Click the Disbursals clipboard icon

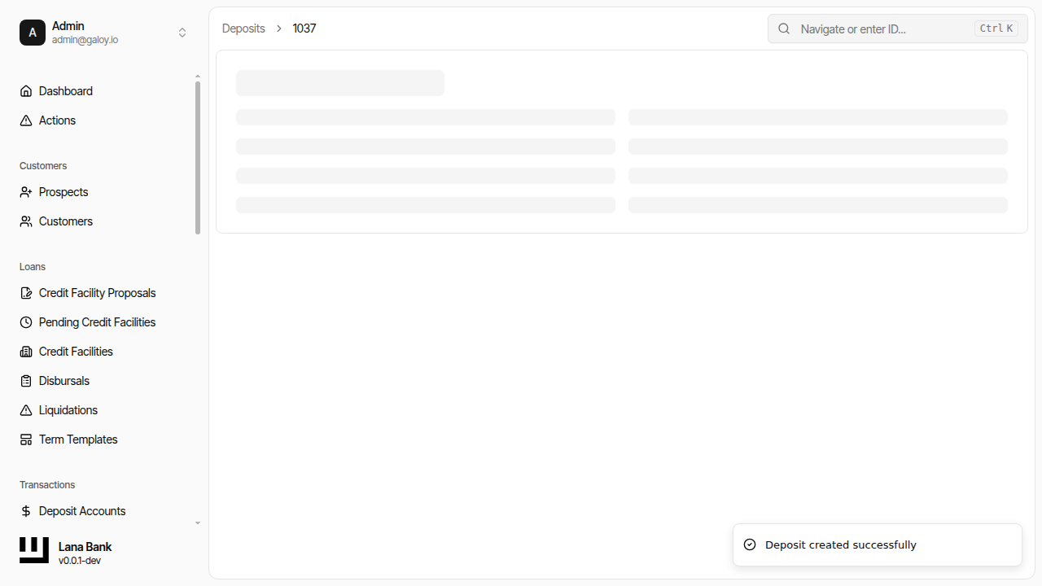pyautogui.click(x=26, y=381)
